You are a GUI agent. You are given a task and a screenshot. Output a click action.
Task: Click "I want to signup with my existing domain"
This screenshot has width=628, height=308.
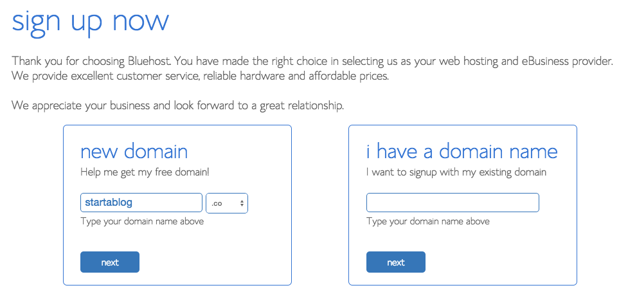pyautogui.click(x=456, y=172)
